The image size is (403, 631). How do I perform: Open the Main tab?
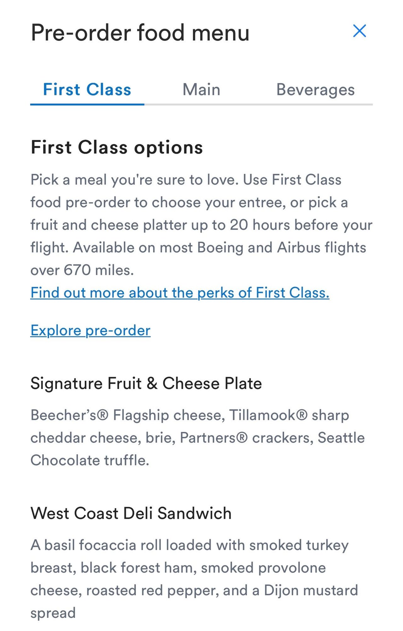tap(201, 90)
